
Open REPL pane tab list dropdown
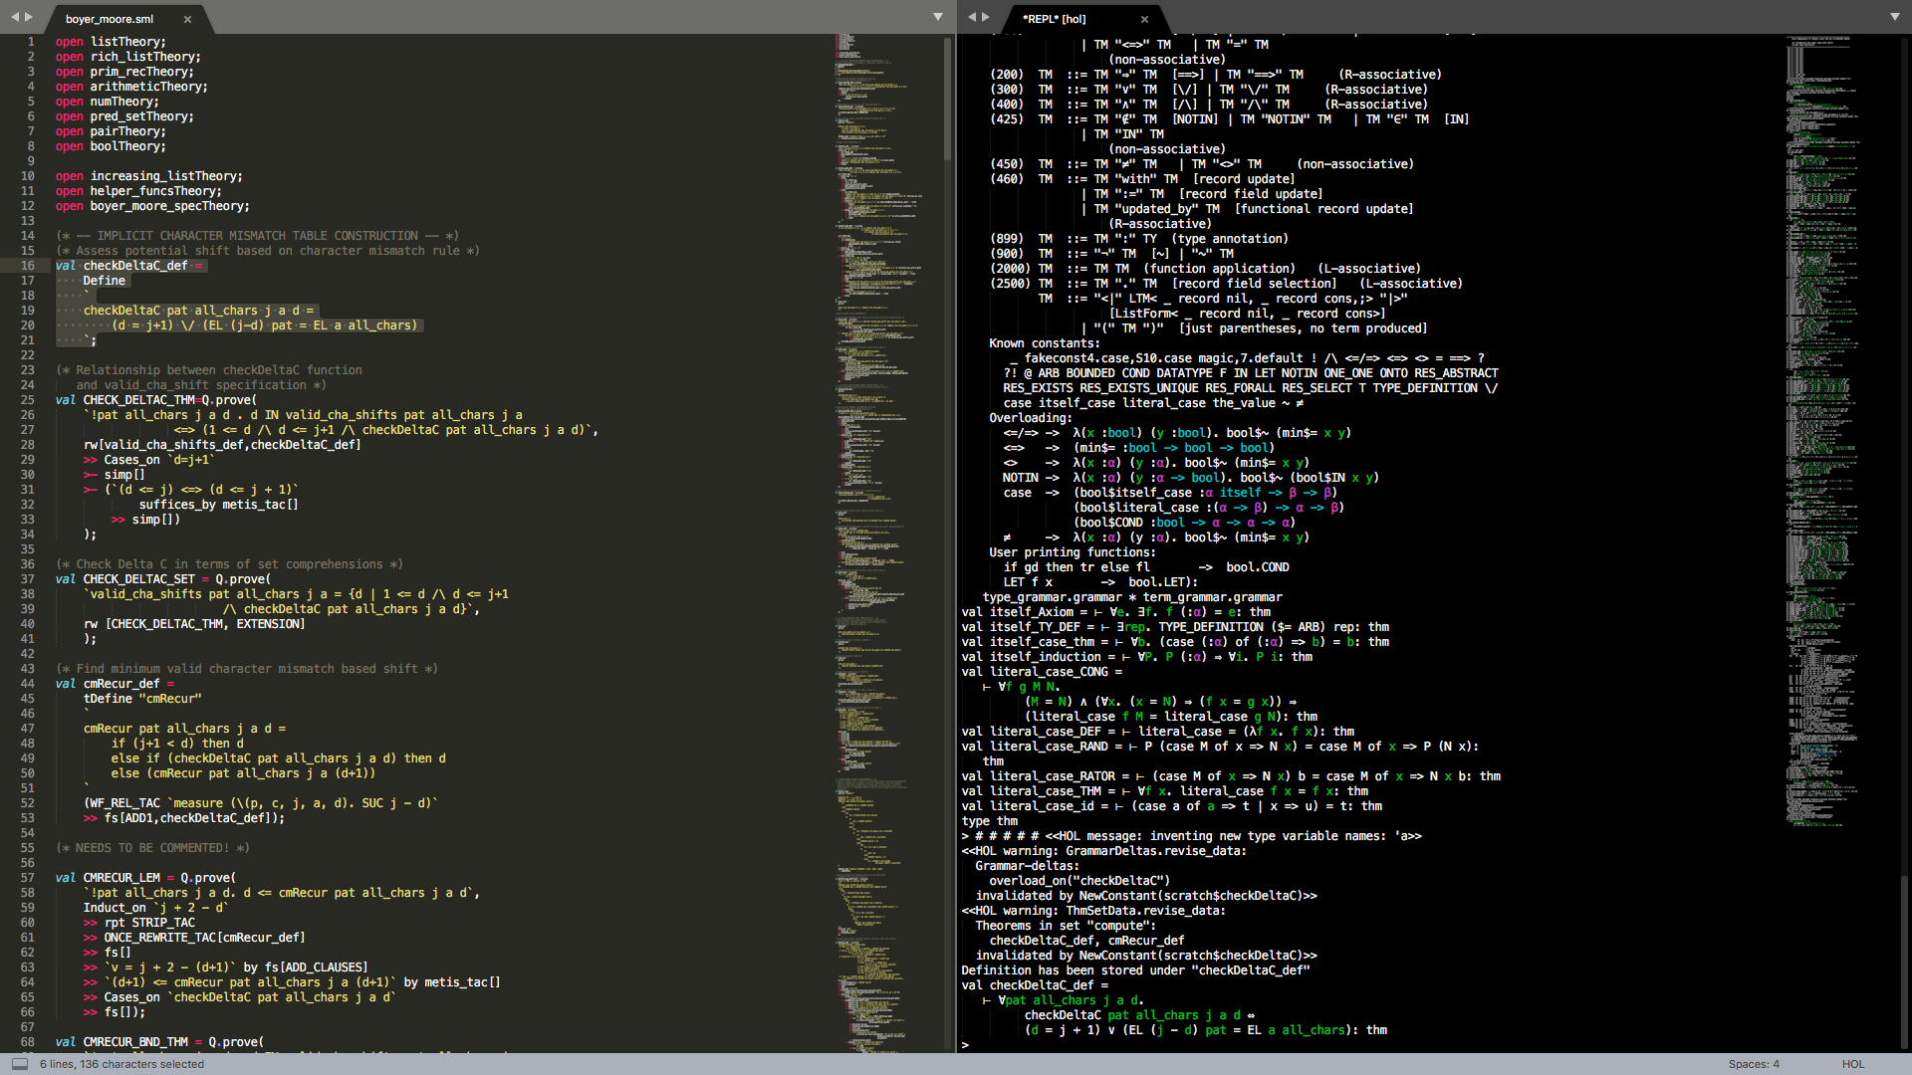pos(1894,17)
